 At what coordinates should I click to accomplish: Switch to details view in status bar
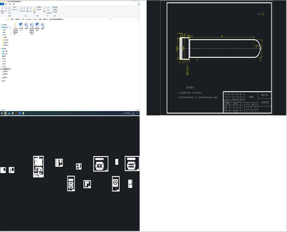137,110
